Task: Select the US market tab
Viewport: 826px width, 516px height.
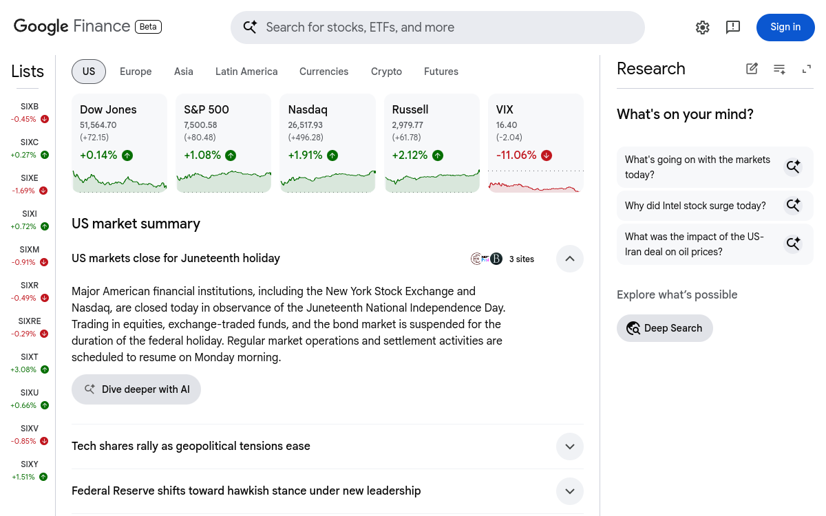Action: (89, 72)
